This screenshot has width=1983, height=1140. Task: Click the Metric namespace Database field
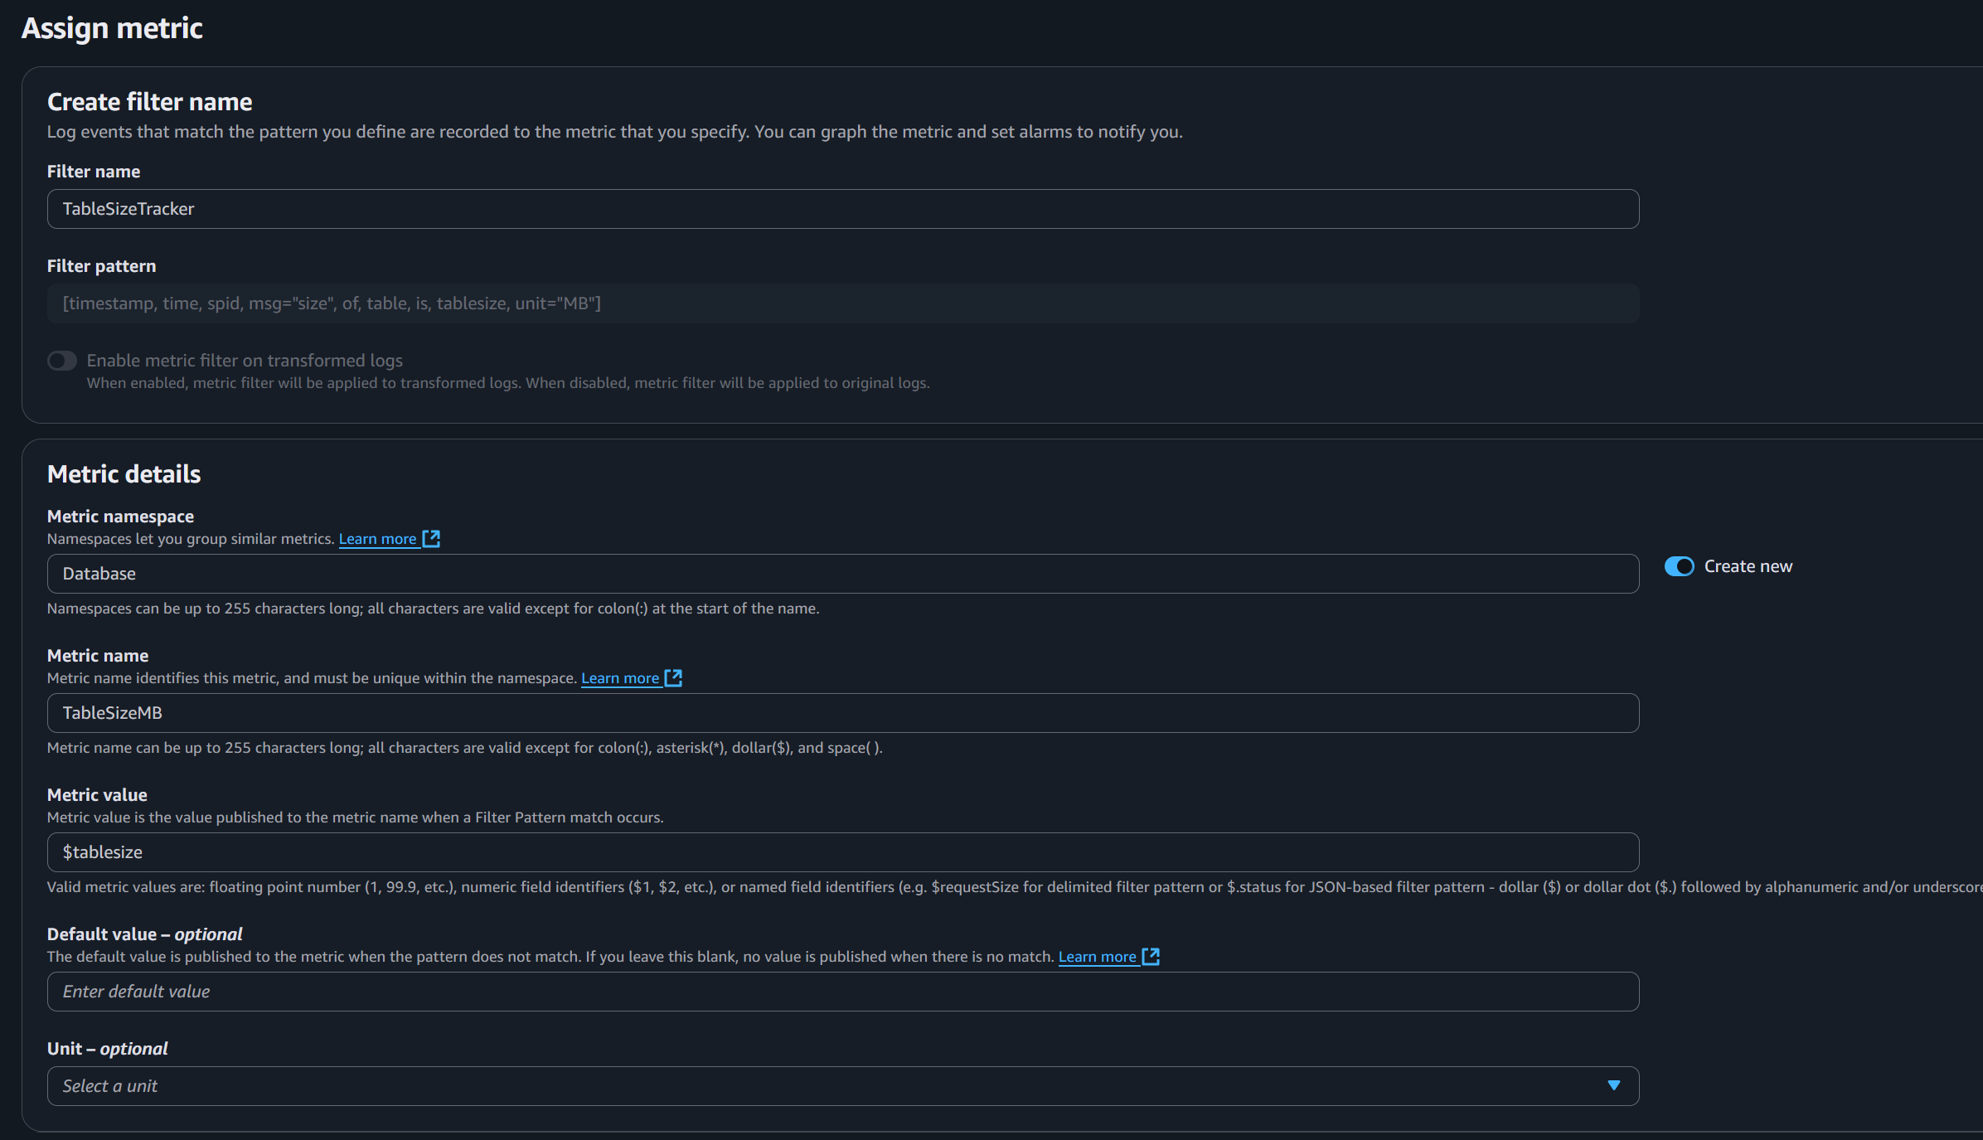[x=842, y=574]
